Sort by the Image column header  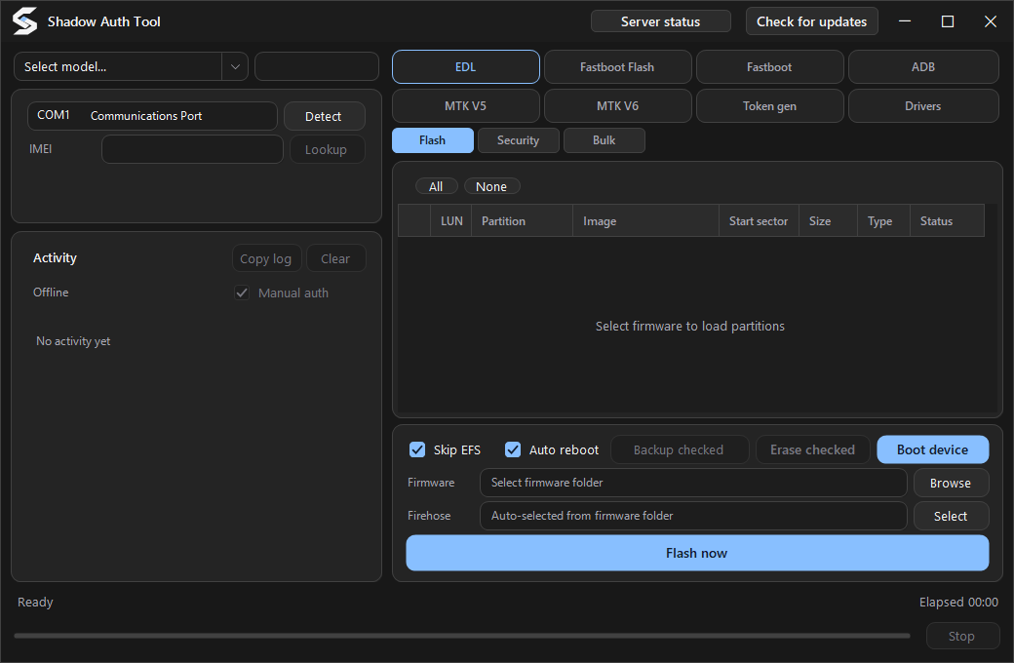[x=645, y=221]
